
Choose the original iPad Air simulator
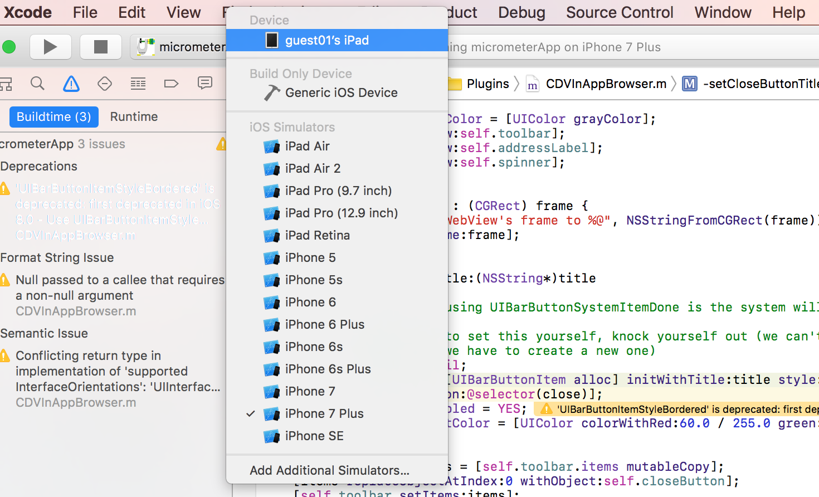pos(337,146)
